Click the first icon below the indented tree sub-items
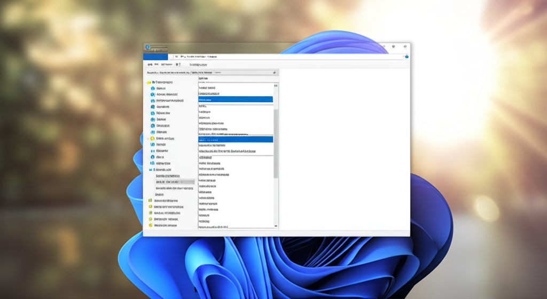 point(150,201)
